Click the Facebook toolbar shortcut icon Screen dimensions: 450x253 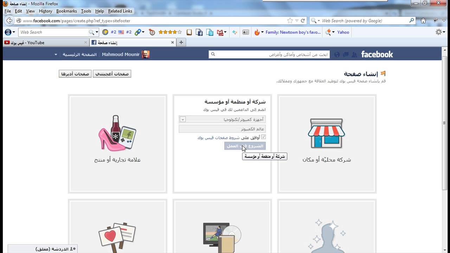click(199, 32)
